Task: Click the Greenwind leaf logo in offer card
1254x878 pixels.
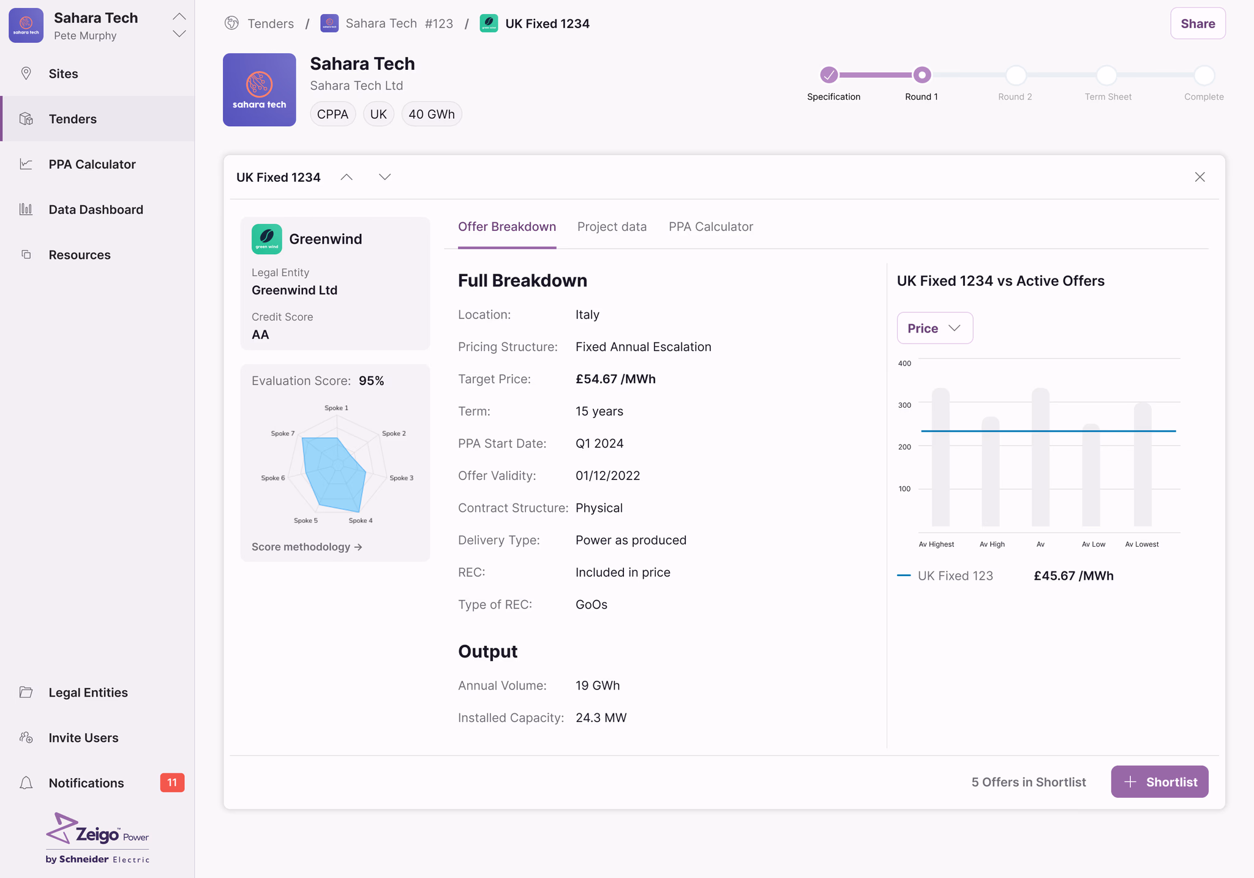Action: 267,239
